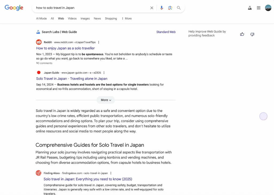Image resolution: width=274 pixels, height=195 pixels.
Task: Expand results with the More chevron button
Action: tap(106, 100)
